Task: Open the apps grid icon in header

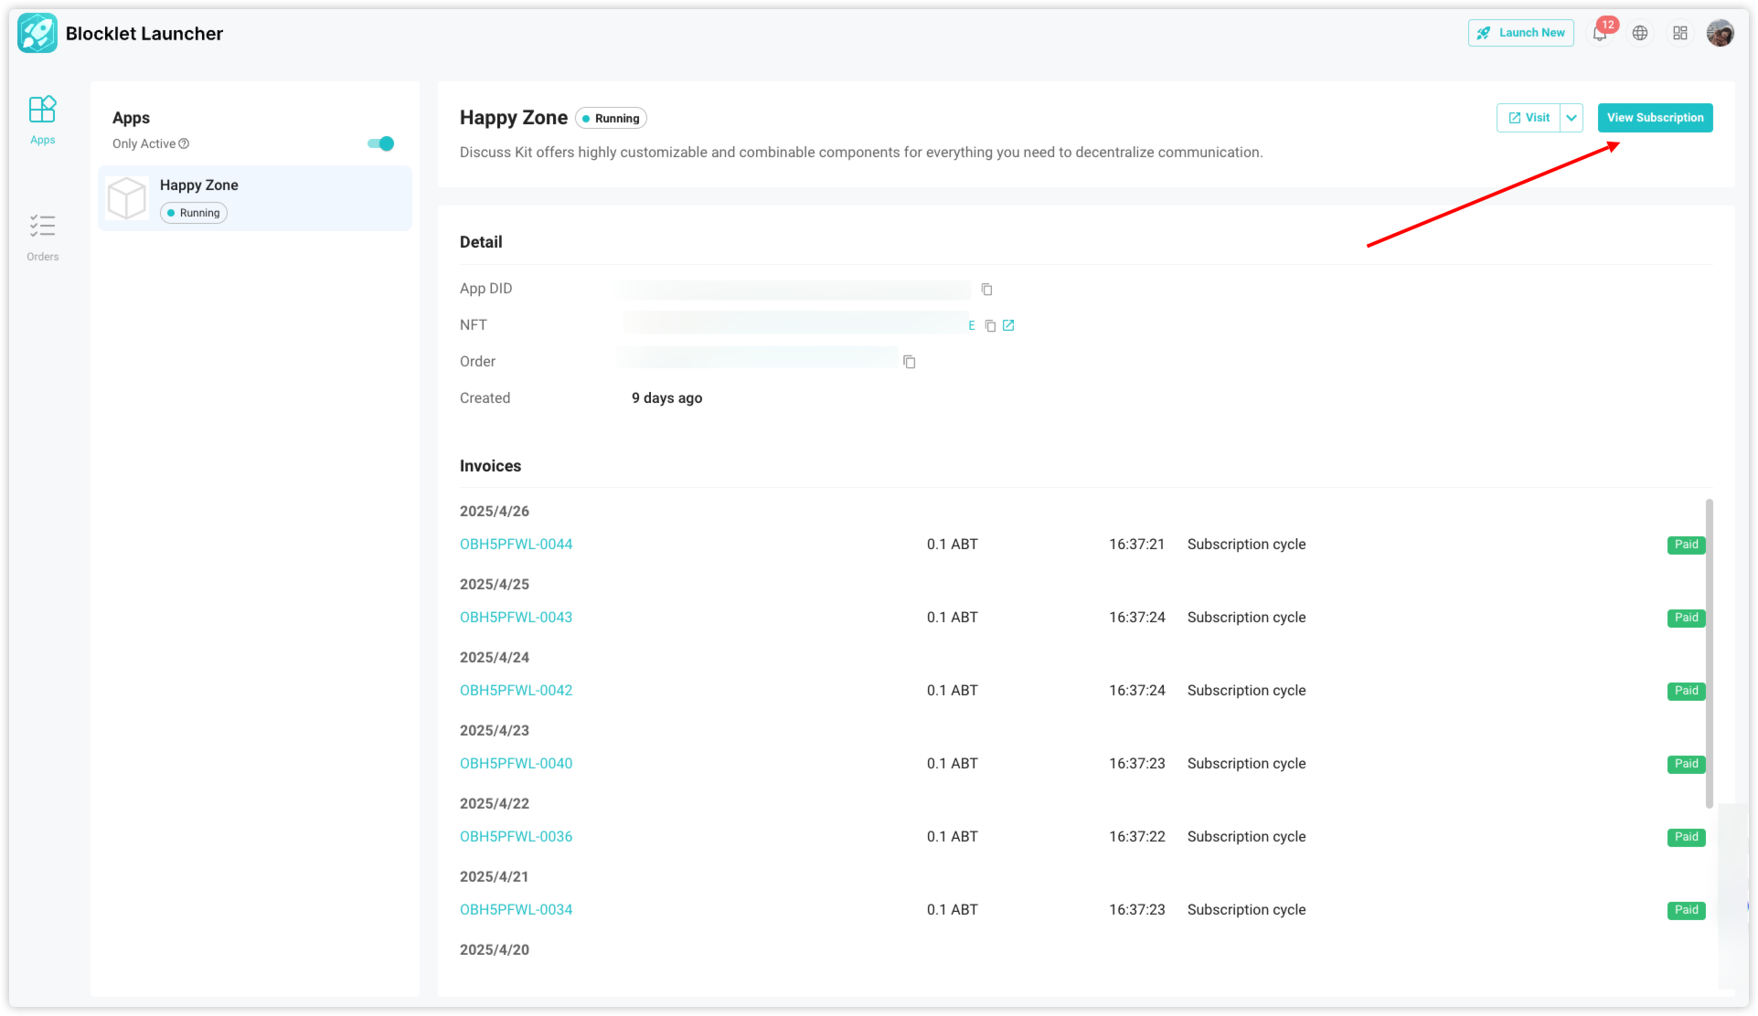Action: [x=1680, y=34]
